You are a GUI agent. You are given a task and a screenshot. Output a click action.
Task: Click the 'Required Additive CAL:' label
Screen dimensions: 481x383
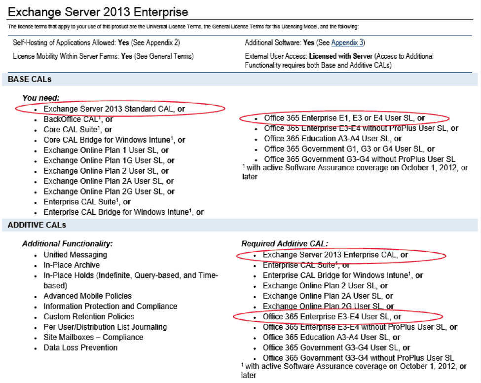coord(284,244)
